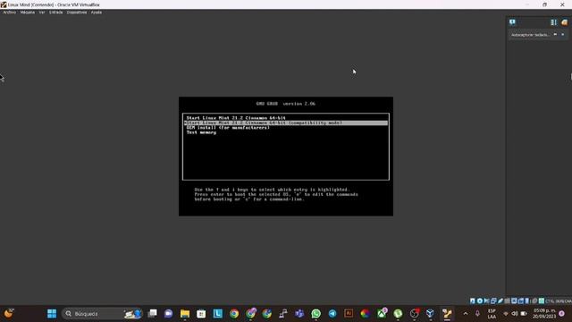Click the running Linux Mint VM taskbar icon
The width and height of the screenshot is (572, 322).
[447, 314]
